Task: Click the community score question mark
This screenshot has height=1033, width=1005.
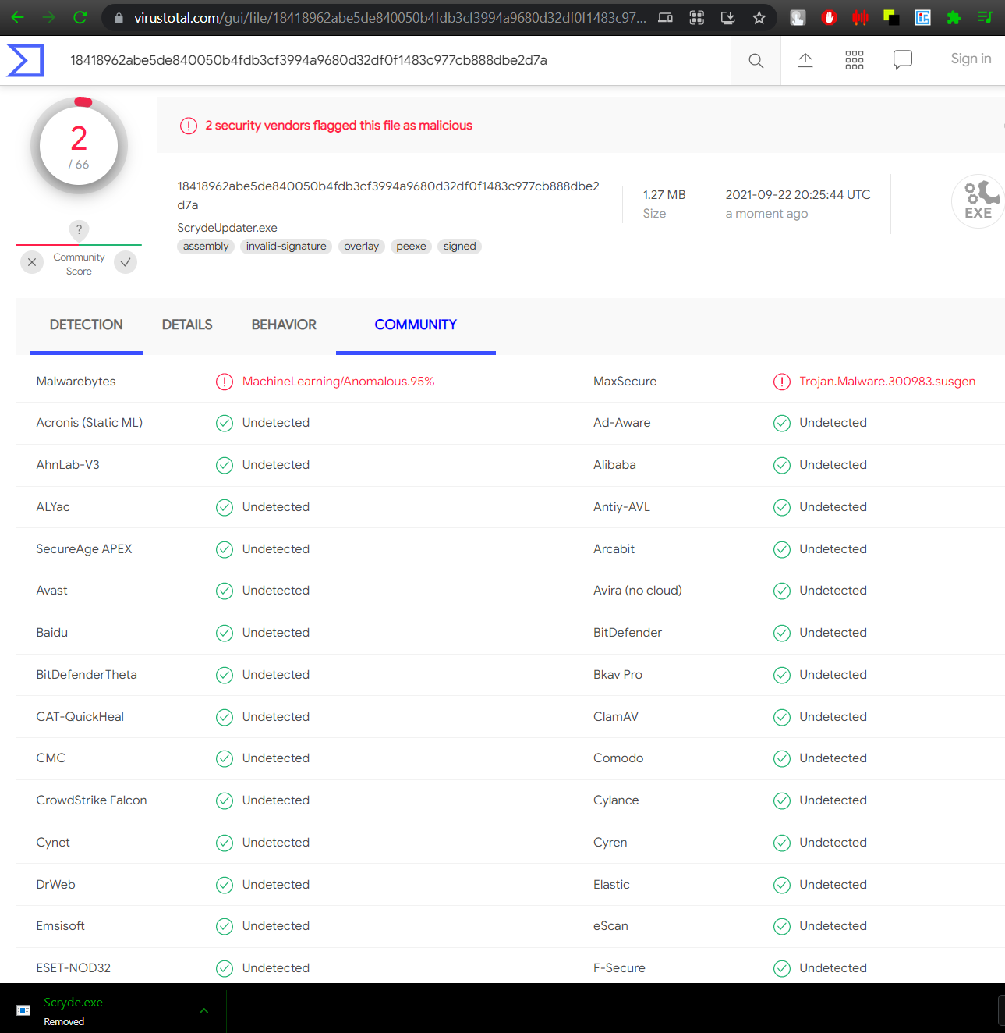Action: 79,229
